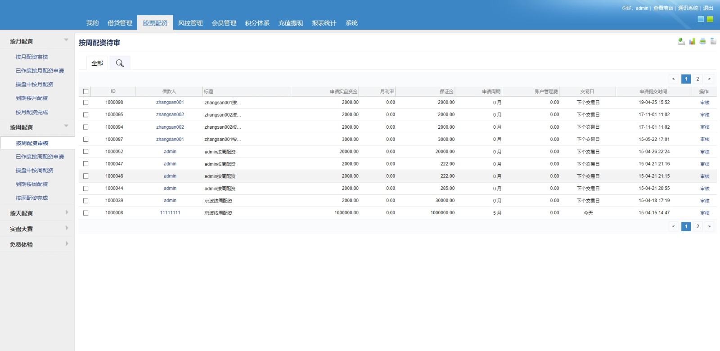This screenshot has width=720, height=351.
Task: Open the 积分体系 top menu
Action: (257, 23)
